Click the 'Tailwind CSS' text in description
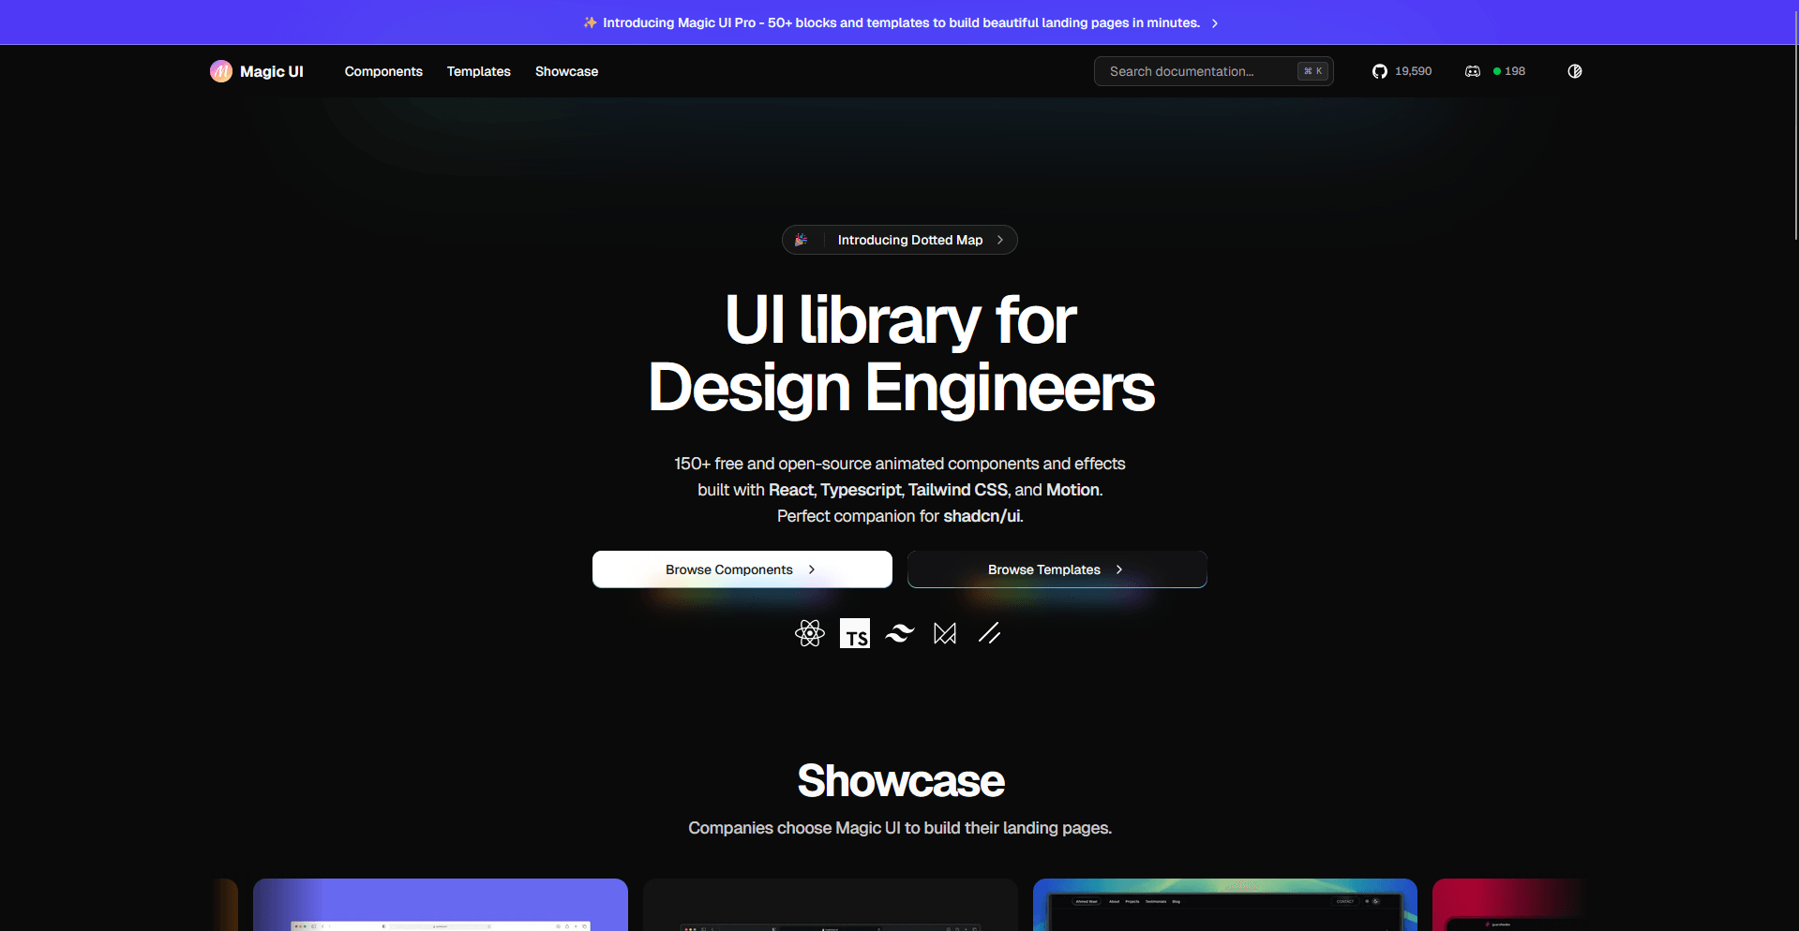This screenshot has height=931, width=1799. (x=957, y=490)
